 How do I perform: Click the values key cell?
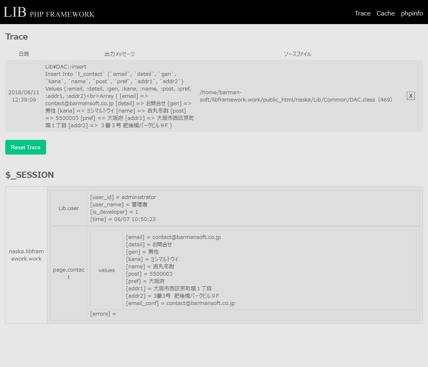106,270
